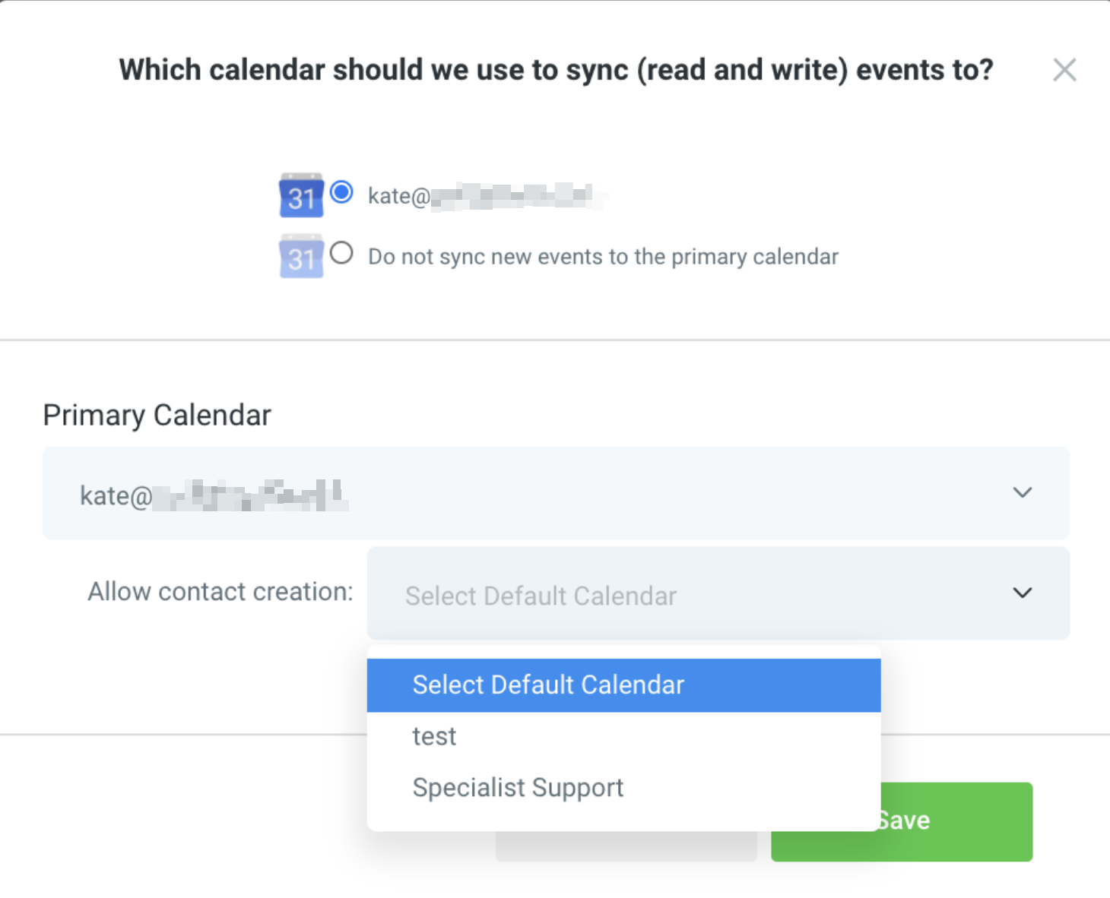Click the Primary Calendar section heading
Viewport: 1110px width, 898px height.
point(157,416)
